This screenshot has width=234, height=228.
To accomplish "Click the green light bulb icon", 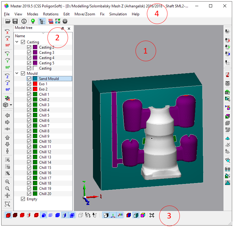I will (33, 21).
